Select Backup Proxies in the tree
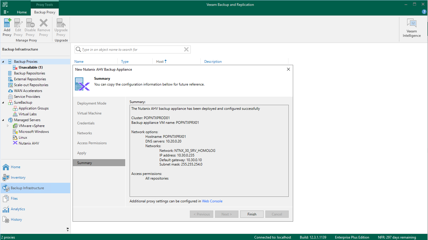The width and height of the screenshot is (428, 240). pos(26,62)
